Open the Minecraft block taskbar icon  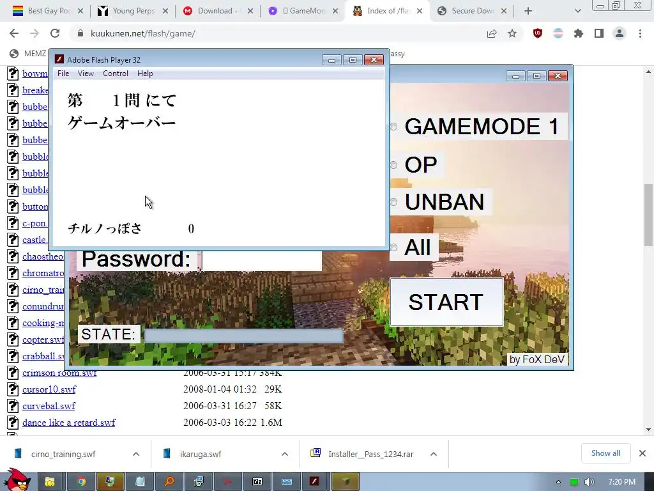tap(346, 482)
